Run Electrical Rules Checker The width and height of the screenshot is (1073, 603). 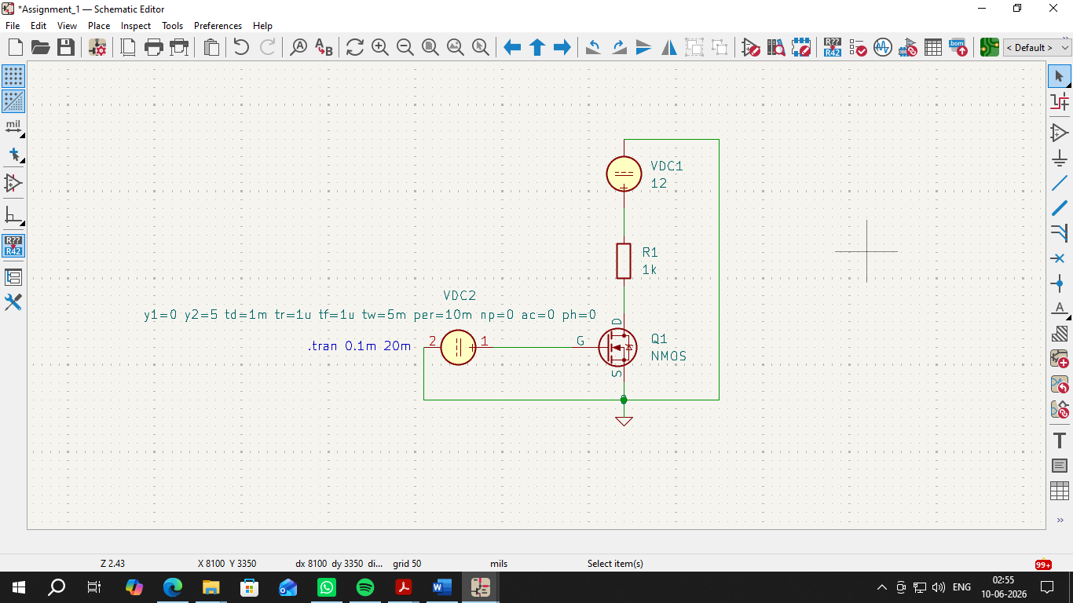[858, 47]
